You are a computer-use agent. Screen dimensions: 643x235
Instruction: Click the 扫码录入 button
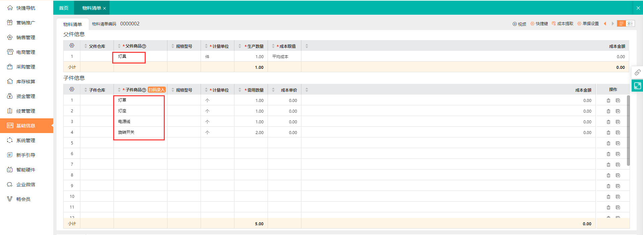coord(157,90)
